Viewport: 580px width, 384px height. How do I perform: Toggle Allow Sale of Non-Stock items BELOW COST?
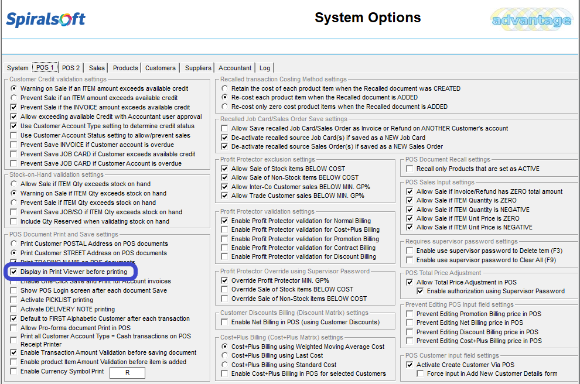click(224, 177)
